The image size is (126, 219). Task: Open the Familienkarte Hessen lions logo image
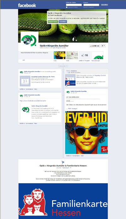coord(63,201)
